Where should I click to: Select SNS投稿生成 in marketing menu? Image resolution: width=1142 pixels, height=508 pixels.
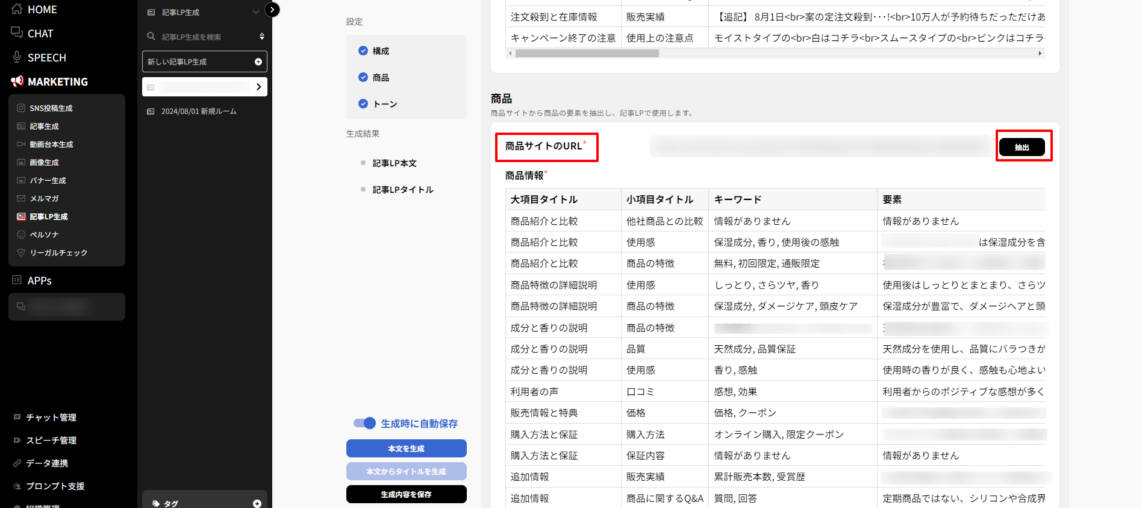(51, 108)
